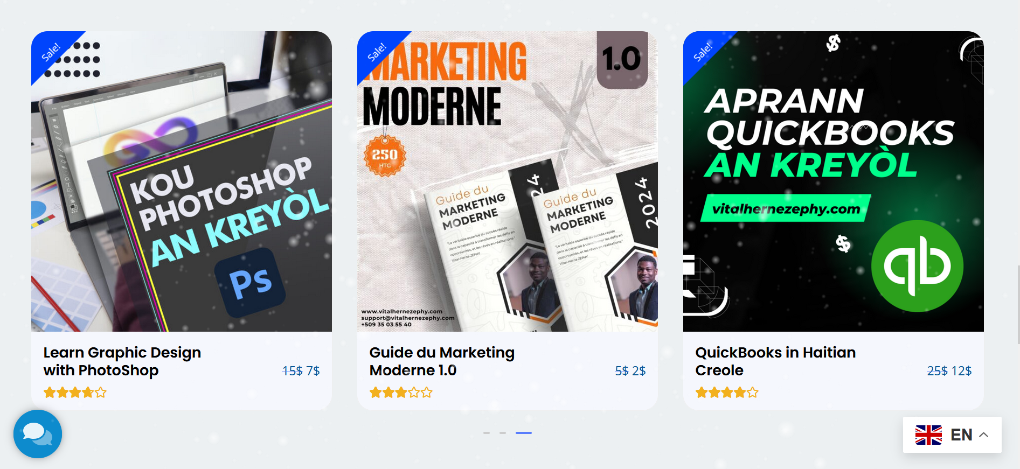Click Sale badge on Marketing Moderne card
The width and height of the screenshot is (1020, 469).
click(x=378, y=52)
